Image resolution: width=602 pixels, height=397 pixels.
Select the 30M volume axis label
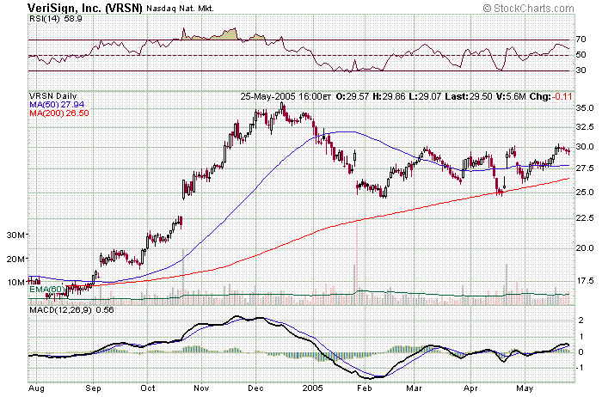[x=15, y=235]
